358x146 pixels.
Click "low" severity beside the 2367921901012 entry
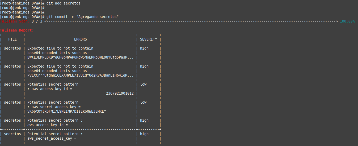point(143,84)
